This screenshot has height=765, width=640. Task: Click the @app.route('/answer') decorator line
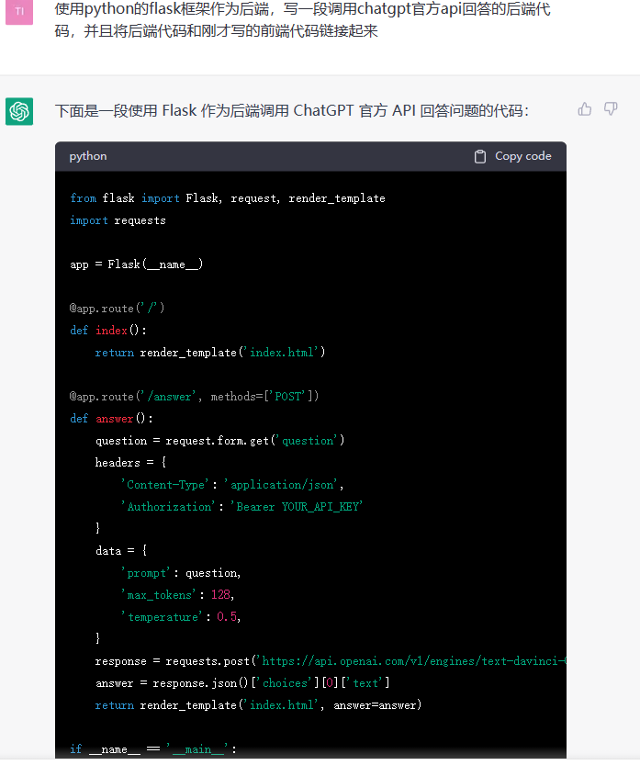pos(194,397)
